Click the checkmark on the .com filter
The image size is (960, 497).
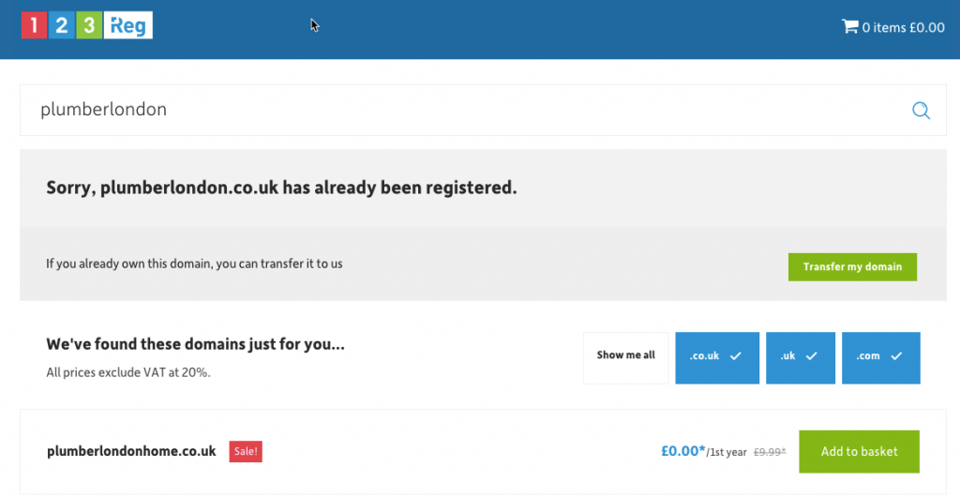coord(896,356)
